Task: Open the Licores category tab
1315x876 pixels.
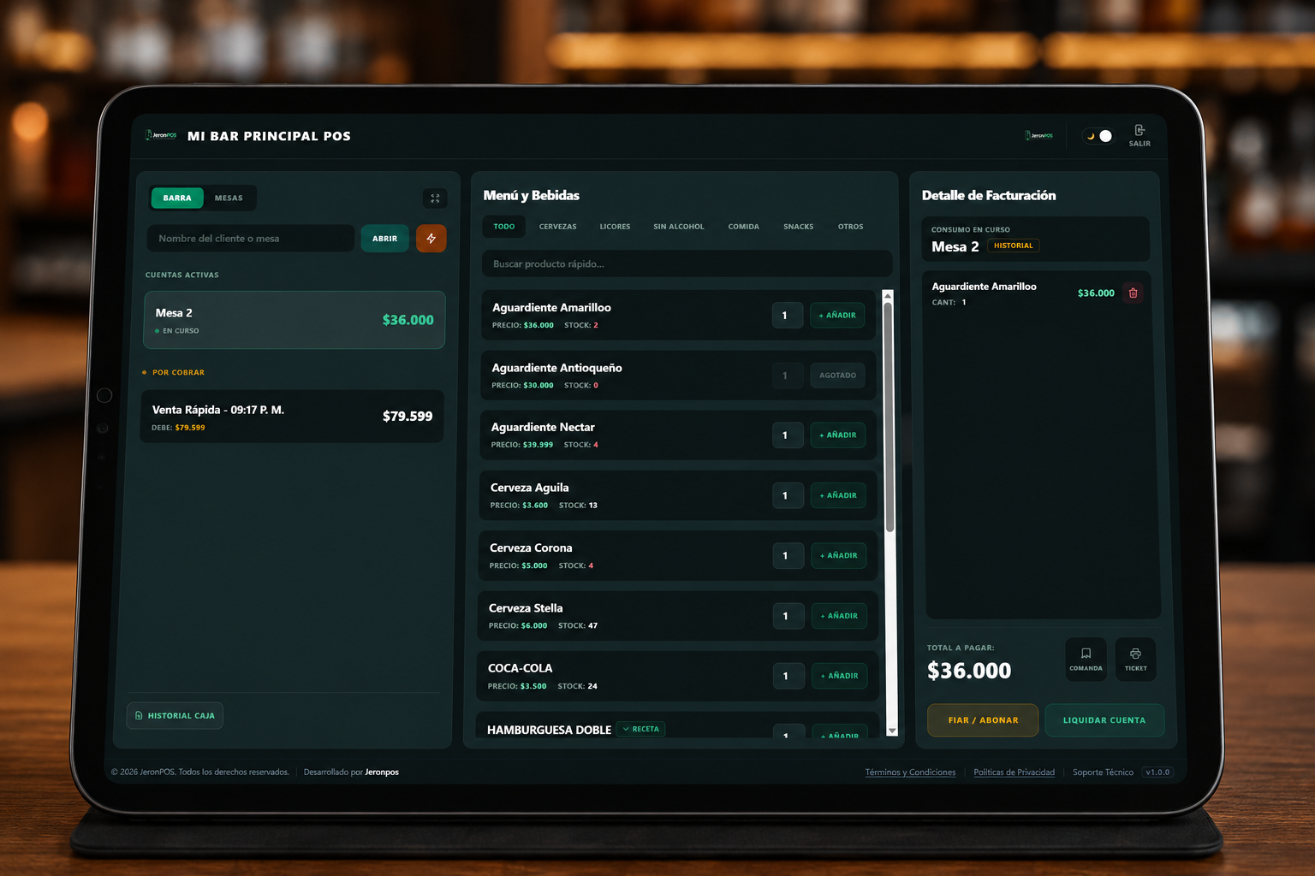Action: pyautogui.click(x=615, y=227)
